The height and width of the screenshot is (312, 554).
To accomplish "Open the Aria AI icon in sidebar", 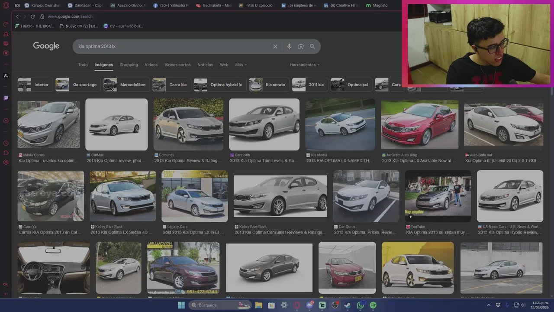I will pos(6,75).
